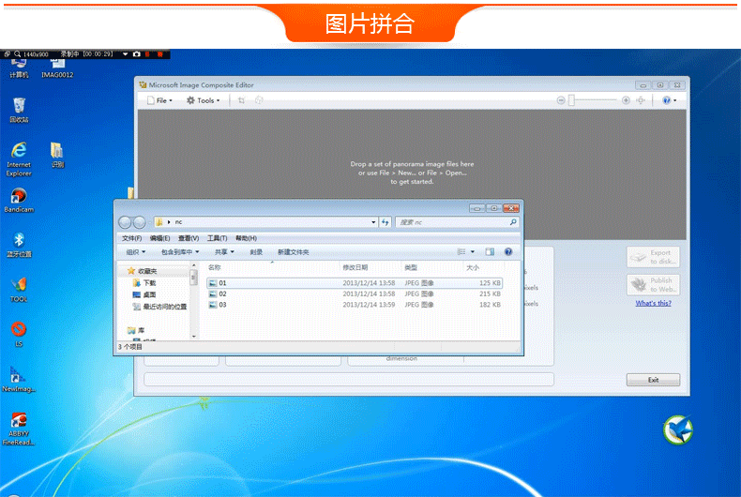Screen dimensions: 741x497
Task: Click the change view icon in Explorer
Action: tap(461, 252)
